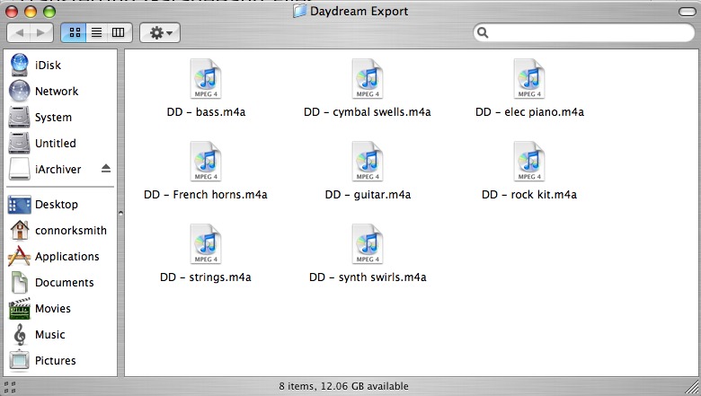Select the French horns file icon

click(206, 162)
